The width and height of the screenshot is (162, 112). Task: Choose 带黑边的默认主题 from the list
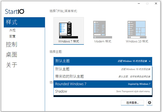click(103, 76)
